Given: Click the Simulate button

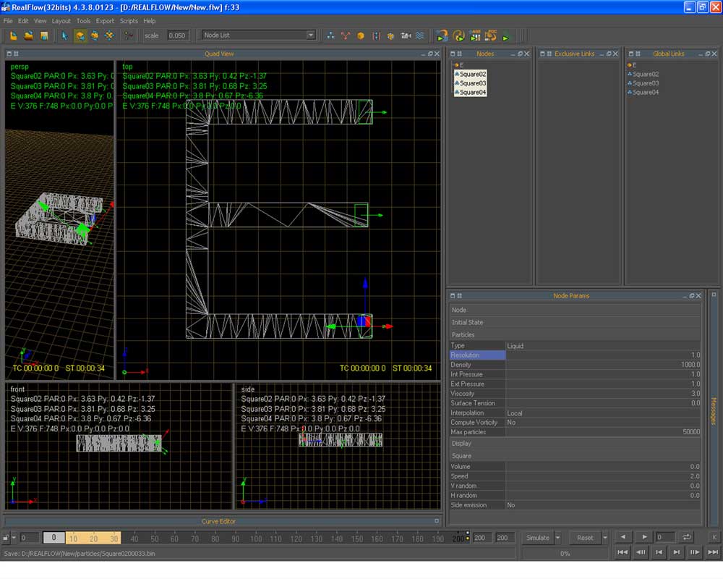Looking at the screenshot, I should [537, 538].
